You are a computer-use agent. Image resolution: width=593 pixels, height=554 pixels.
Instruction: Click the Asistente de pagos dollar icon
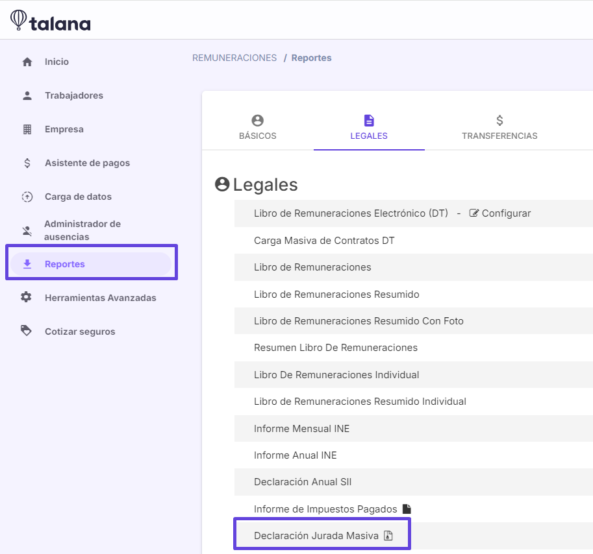pyautogui.click(x=27, y=163)
